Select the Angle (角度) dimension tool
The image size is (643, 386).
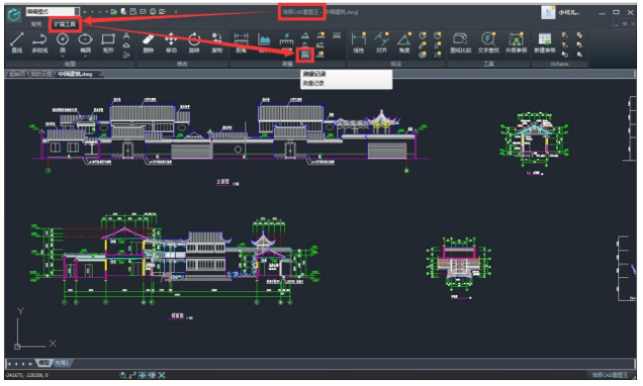(405, 43)
